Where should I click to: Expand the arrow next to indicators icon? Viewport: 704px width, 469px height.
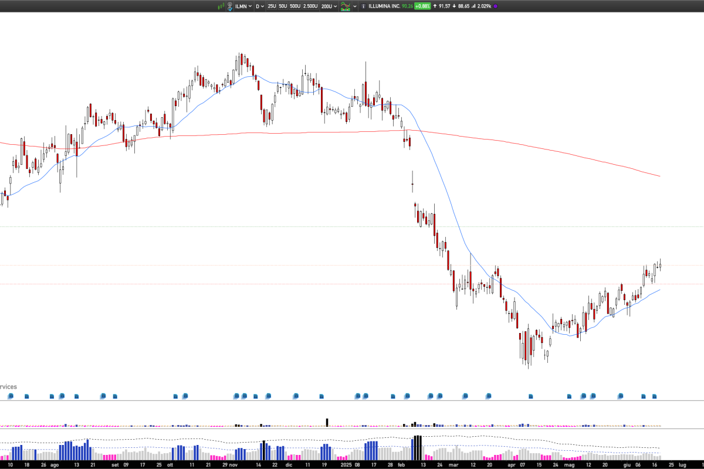(355, 6)
